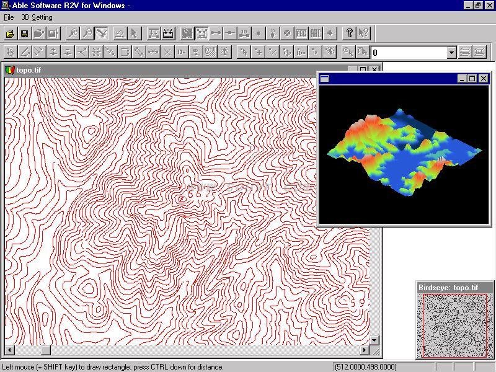Open help with the question mark icon
496x372 pixels.
pyautogui.click(x=349, y=33)
